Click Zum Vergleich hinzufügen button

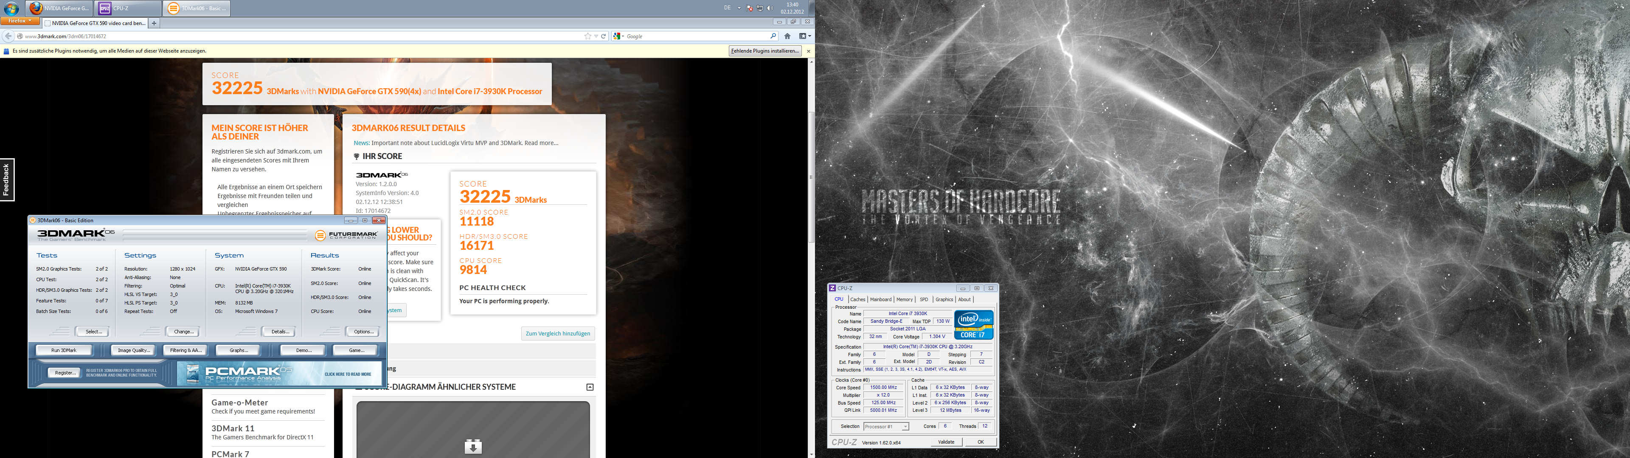[x=557, y=333]
